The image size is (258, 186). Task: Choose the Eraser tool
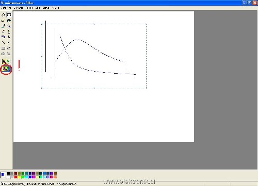tap(3, 21)
